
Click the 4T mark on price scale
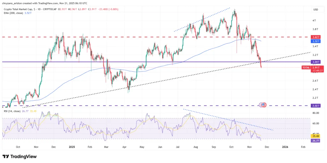coord(314,20)
